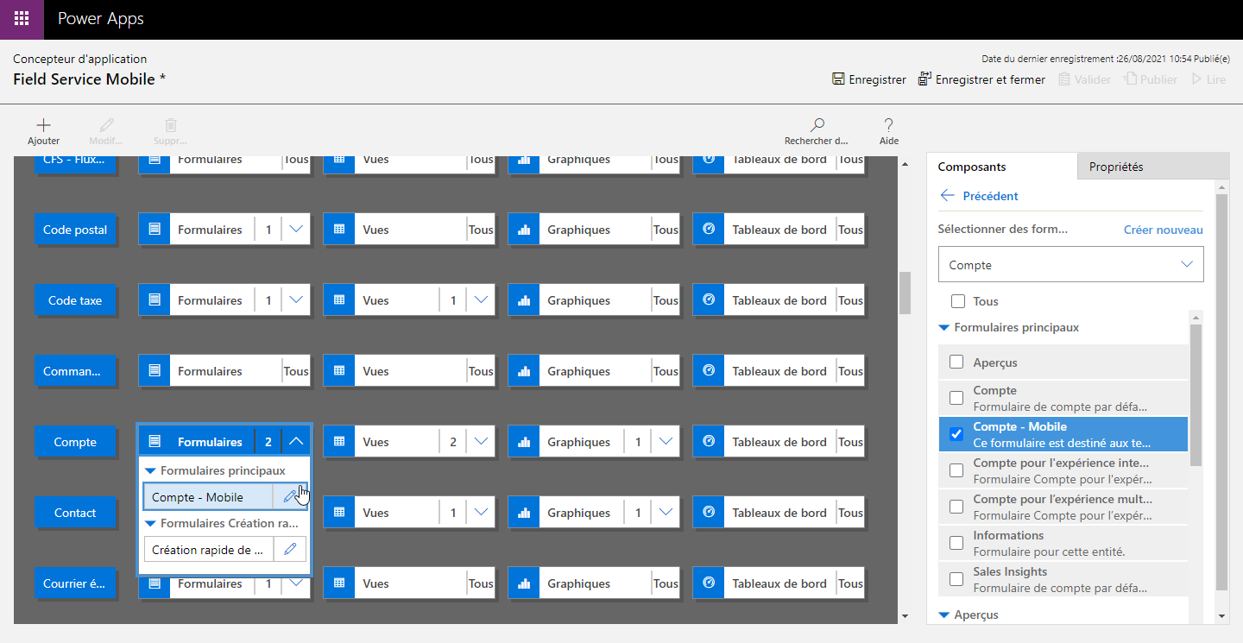Viewport: 1243px width, 643px height.
Task: Collapse Compte Formulaires chevron
Action: (296, 442)
